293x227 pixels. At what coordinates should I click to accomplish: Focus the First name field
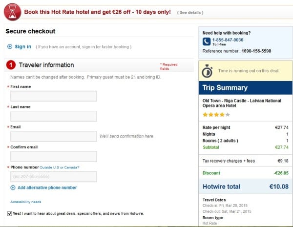click(x=54, y=96)
